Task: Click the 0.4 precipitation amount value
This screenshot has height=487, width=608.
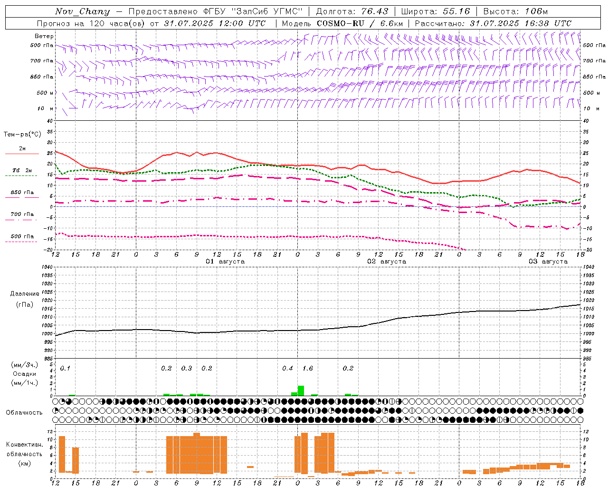Action: [x=287, y=369]
